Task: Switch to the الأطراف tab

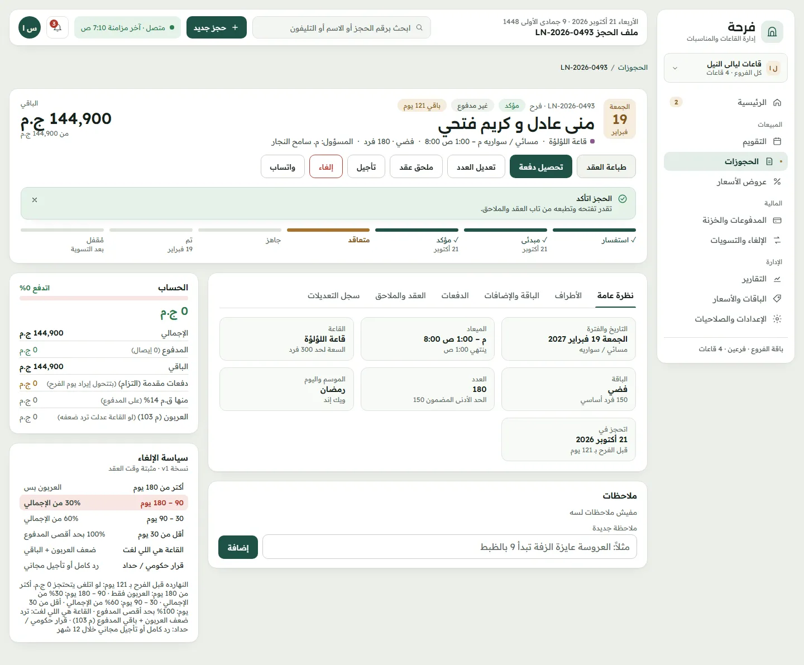Action: click(568, 295)
